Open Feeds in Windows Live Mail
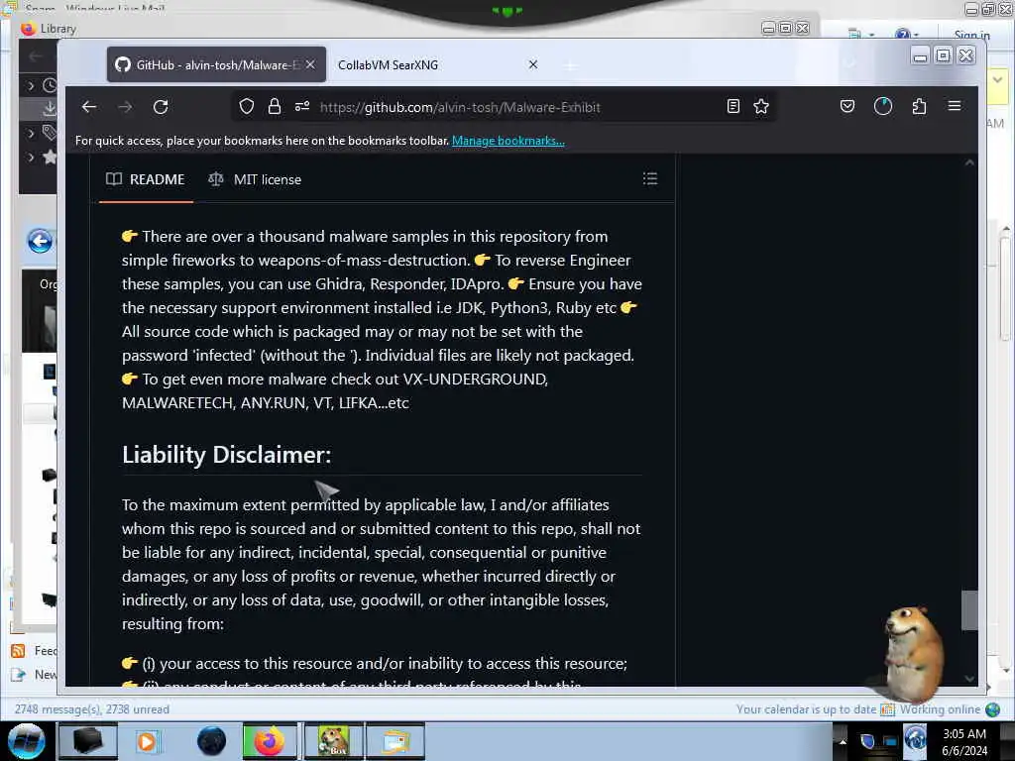This screenshot has width=1015, height=761. [34, 650]
